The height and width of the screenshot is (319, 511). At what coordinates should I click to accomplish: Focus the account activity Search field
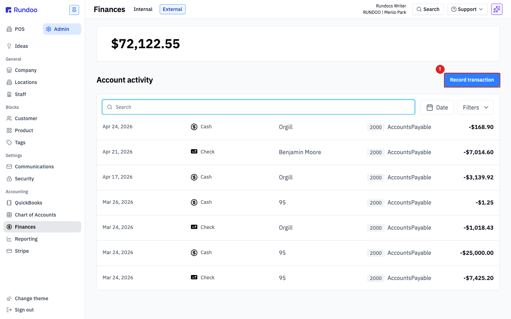pos(259,107)
